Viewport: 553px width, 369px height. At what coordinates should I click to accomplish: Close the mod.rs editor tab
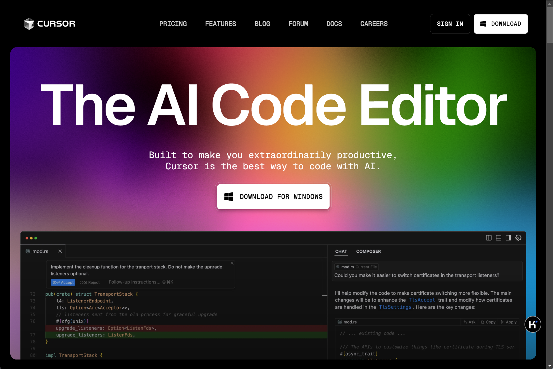[60, 251]
